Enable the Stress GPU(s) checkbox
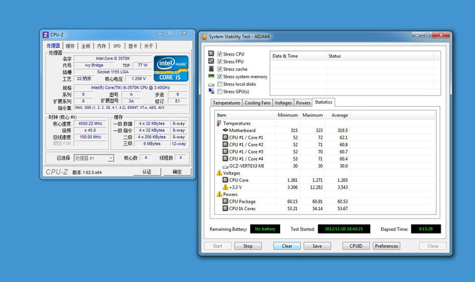The width and height of the screenshot is (475, 282). click(x=219, y=92)
